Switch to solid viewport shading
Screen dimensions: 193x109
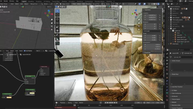pyautogui.click(x=154, y=4)
